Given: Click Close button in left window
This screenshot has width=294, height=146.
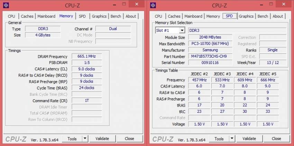Looking at the screenshot, I should point(129,139).
